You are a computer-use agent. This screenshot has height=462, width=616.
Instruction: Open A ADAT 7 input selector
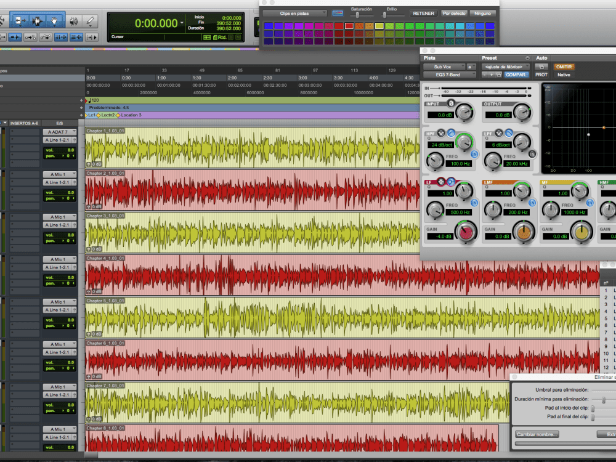(59, 132)
